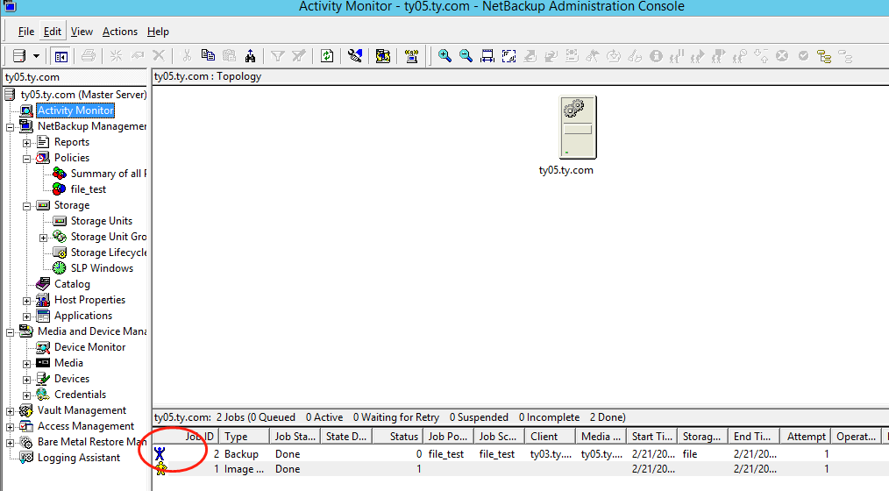889x491 pixels.
Task: Select the ty05.ty.com Master Server root
Action: coord(83,95)
